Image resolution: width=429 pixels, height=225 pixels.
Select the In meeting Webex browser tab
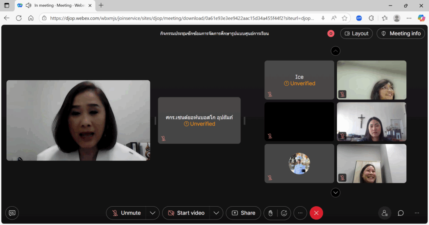click(x=54, y=5)
